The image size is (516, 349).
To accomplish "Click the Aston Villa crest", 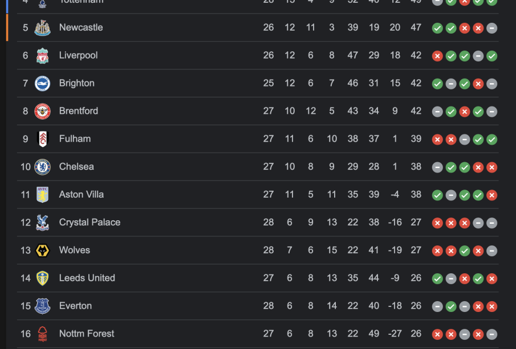I will pos(42,195).
